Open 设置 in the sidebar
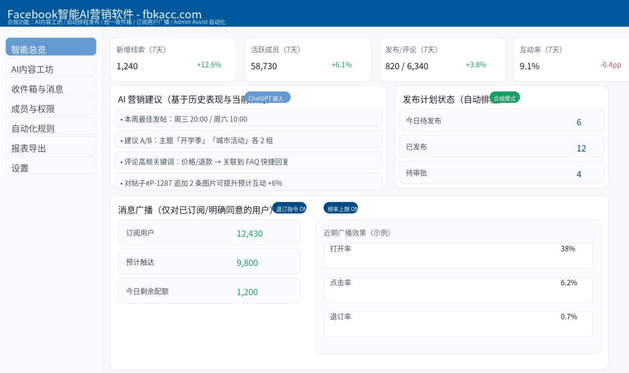 pyautogui.click(x=50, y=167)
